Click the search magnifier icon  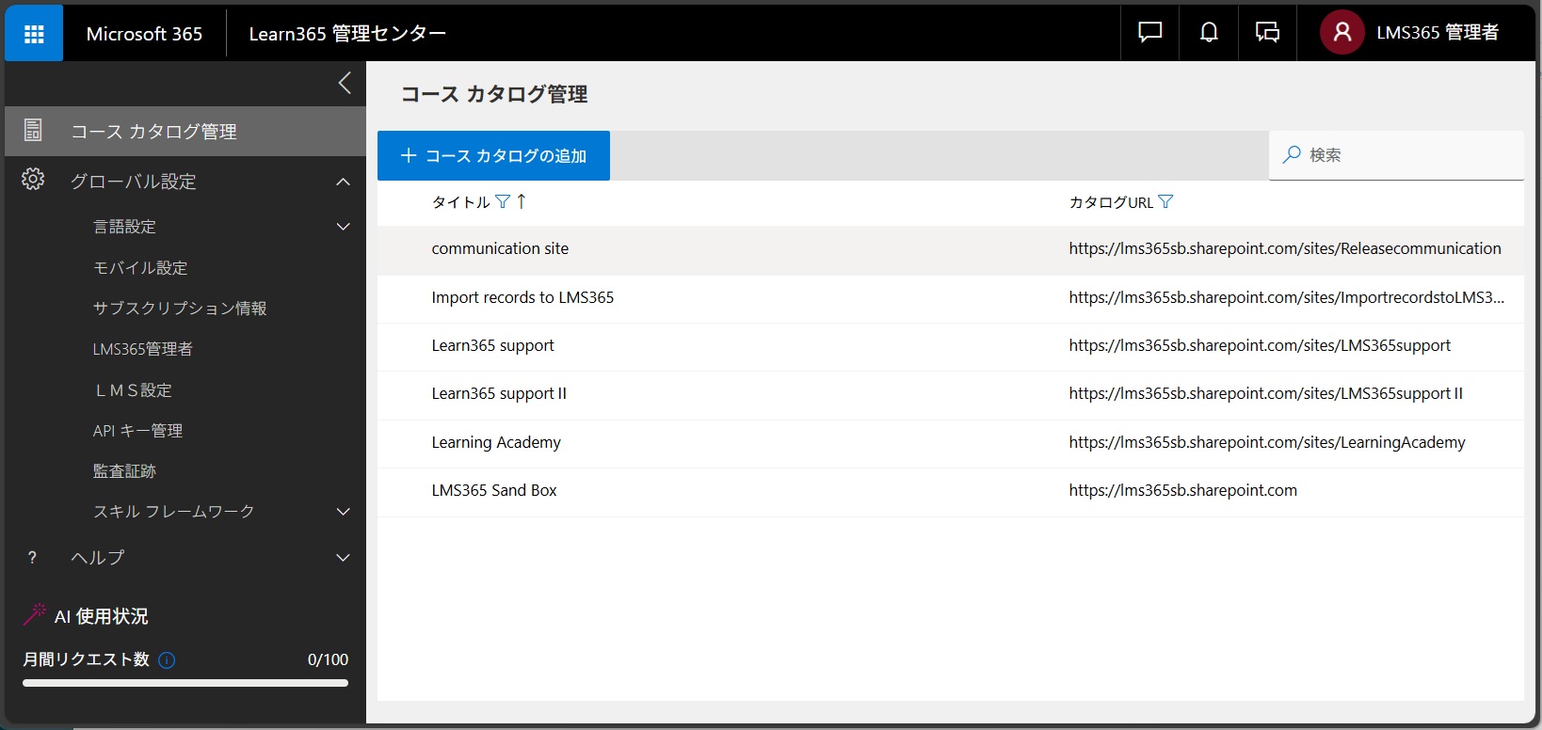tap(1292, 154)
